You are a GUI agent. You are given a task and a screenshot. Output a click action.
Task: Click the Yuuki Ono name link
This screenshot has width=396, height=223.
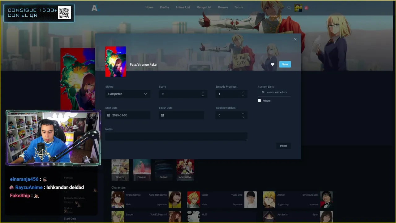pyautogui.click(x=237, y=195)
